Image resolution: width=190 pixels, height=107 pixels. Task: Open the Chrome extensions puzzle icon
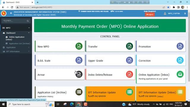[x=174, y=7]
